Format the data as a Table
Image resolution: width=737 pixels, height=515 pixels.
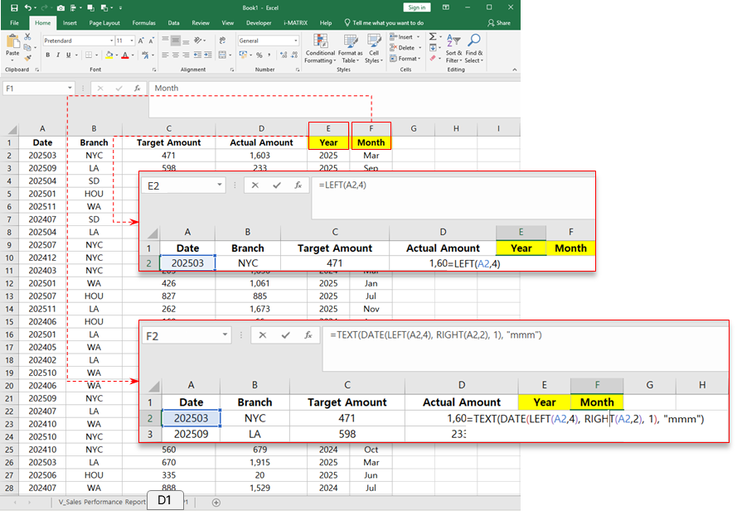point(350,51)
